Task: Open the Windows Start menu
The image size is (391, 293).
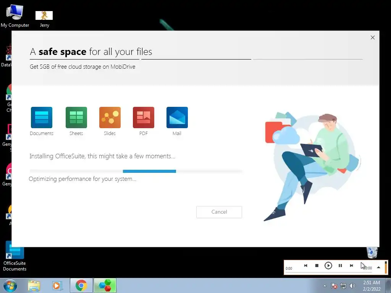Action: [x=10, y=285]
